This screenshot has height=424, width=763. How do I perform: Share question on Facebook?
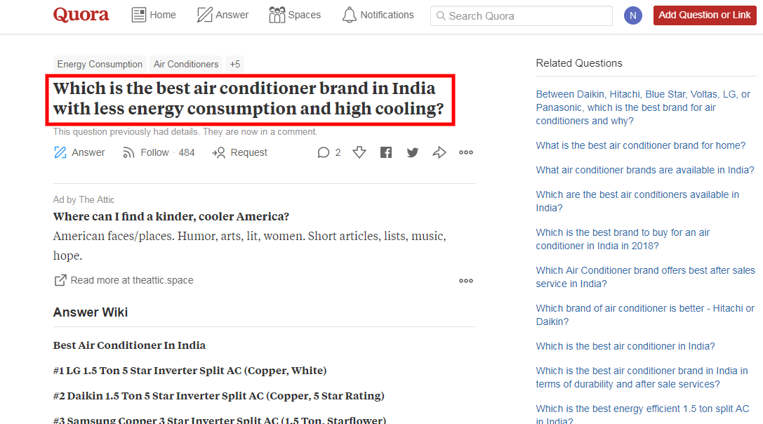pos(386,152)
